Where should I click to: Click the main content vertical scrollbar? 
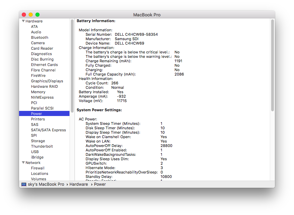273,65
